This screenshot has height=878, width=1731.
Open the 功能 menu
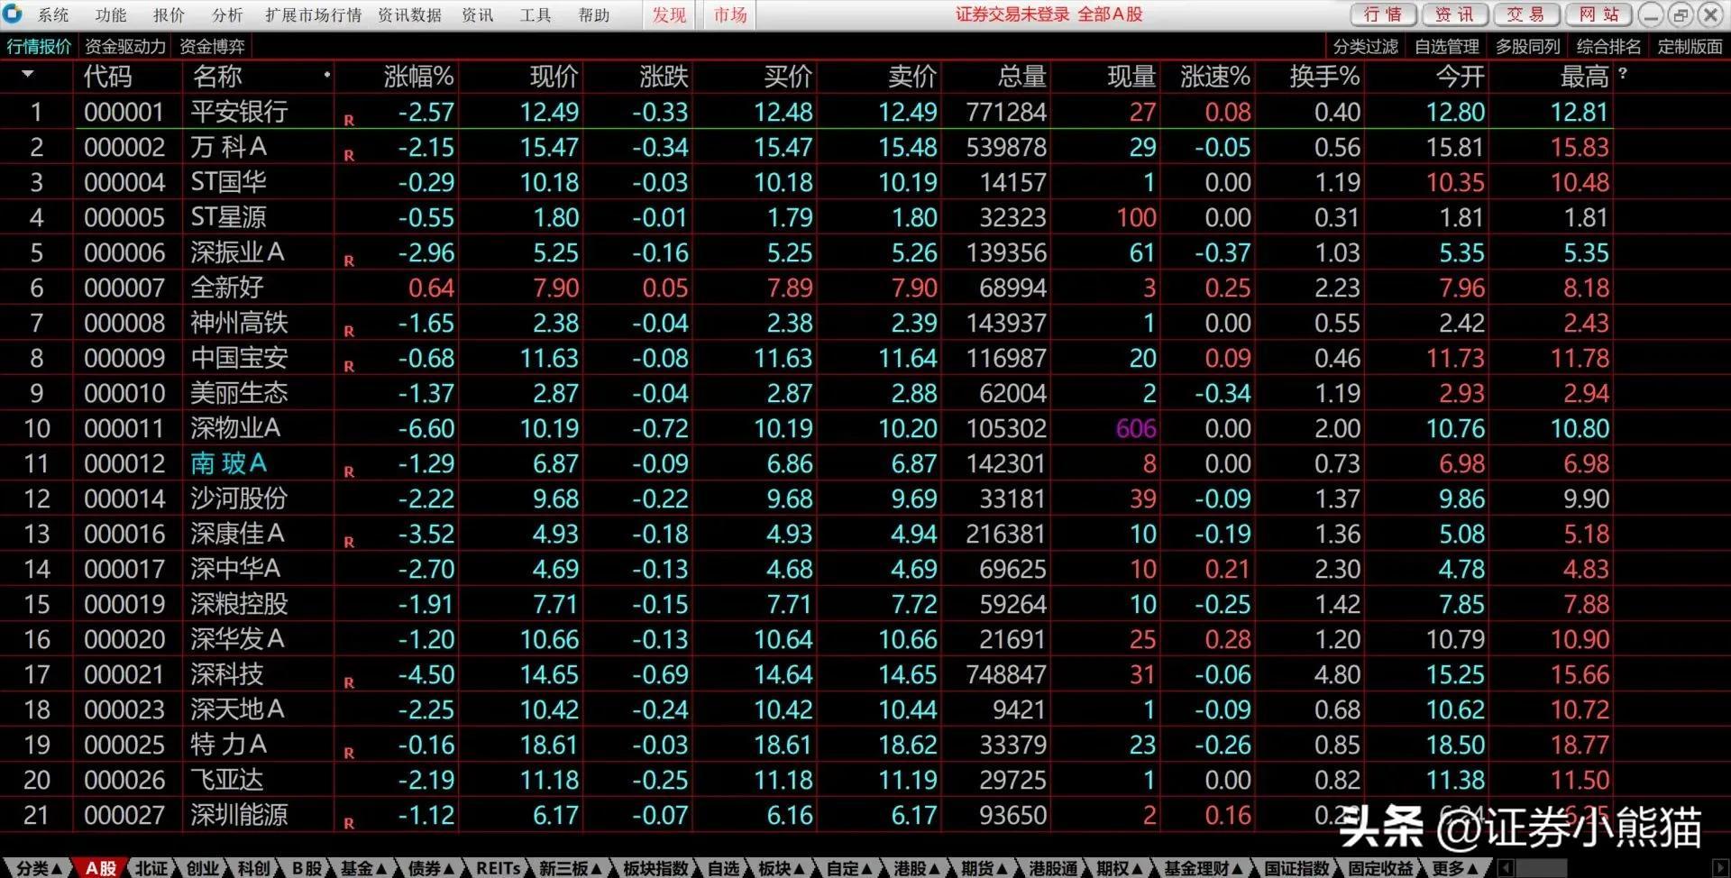(111, 14)
